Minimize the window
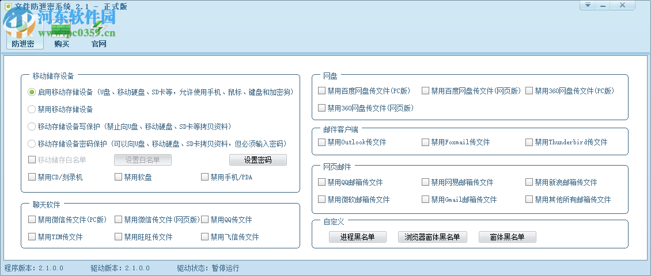This screenshot has width=651, height=276. click(x=603, y=5)
